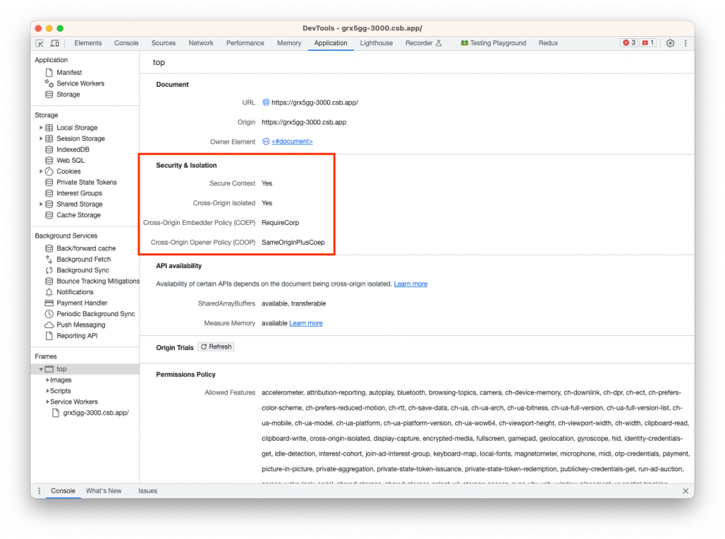Click Learn more link about cross-origin isolation
Image resolution: width=725 pixels, height=539 pixels.
411,284
